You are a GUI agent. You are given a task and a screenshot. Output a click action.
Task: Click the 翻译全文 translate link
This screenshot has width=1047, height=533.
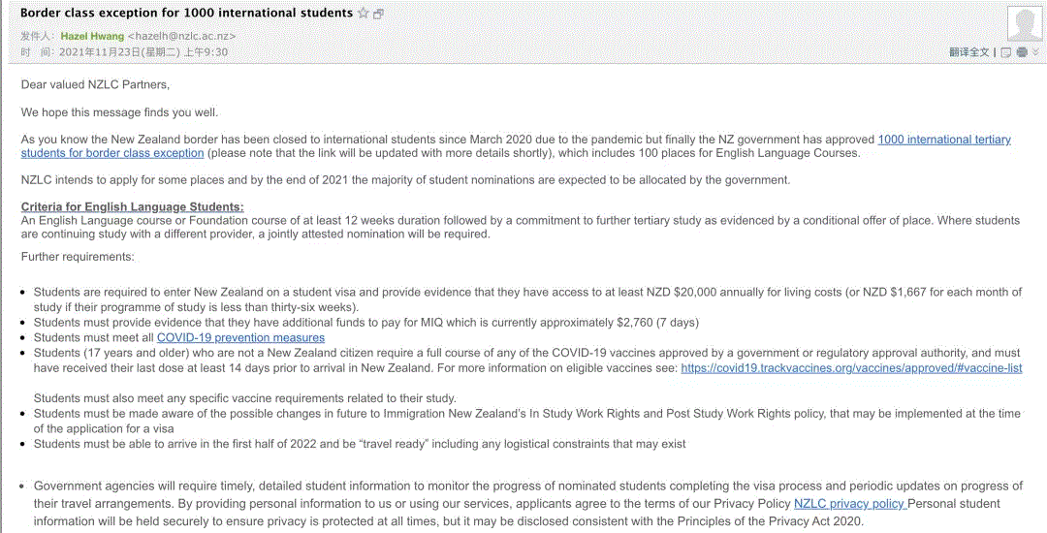(968, 52)
